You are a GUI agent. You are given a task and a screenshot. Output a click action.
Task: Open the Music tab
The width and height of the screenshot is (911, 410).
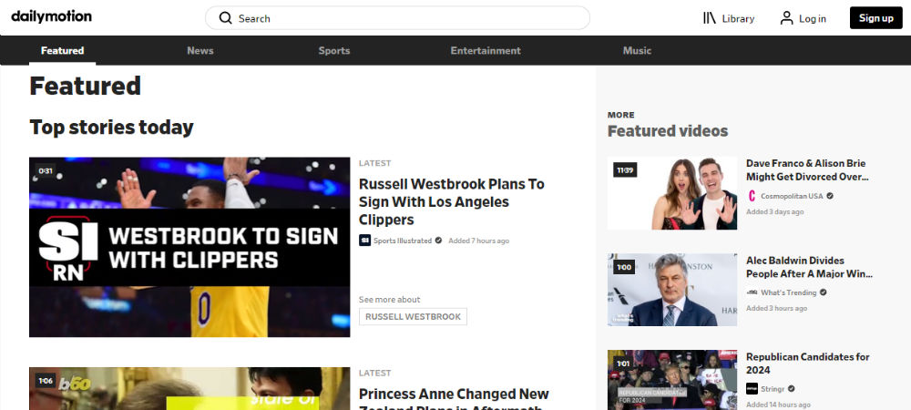pos(637,50)
